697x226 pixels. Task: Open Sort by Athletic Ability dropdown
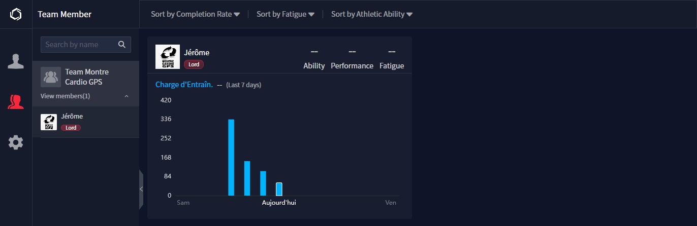click(371, 14)
